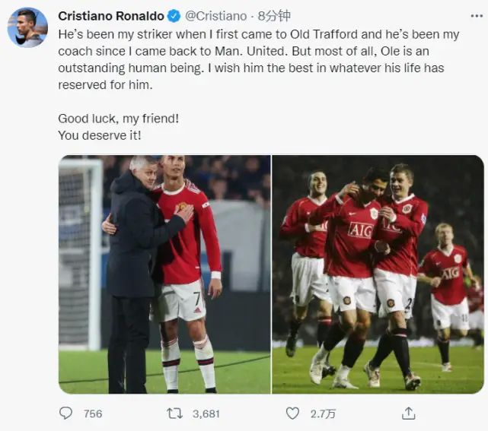
Task: Click the 2.7万 likes count
Action: click(x=323, y=414)
